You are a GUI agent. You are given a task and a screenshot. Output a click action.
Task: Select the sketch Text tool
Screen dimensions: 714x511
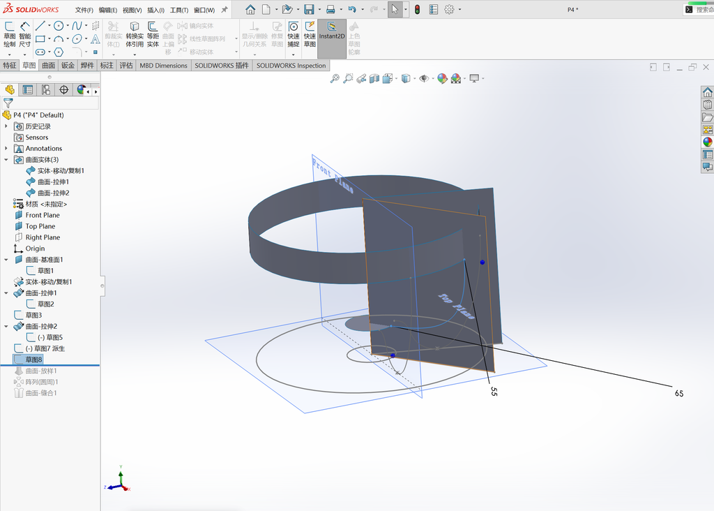(95, 39)
